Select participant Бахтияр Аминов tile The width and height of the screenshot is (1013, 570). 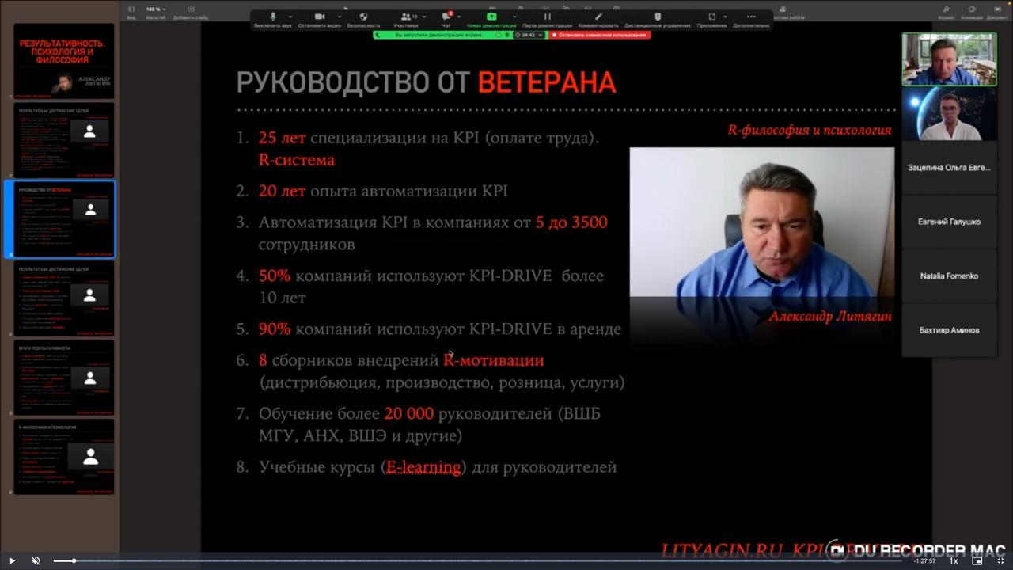pos(949,330)
